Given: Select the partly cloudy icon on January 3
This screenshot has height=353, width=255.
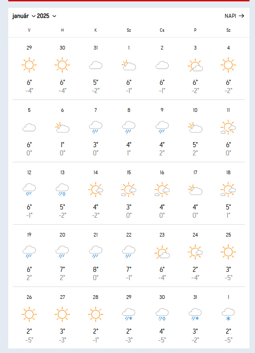Looking at the screenshot, I should pyautogui.click(x=195, y=65).
